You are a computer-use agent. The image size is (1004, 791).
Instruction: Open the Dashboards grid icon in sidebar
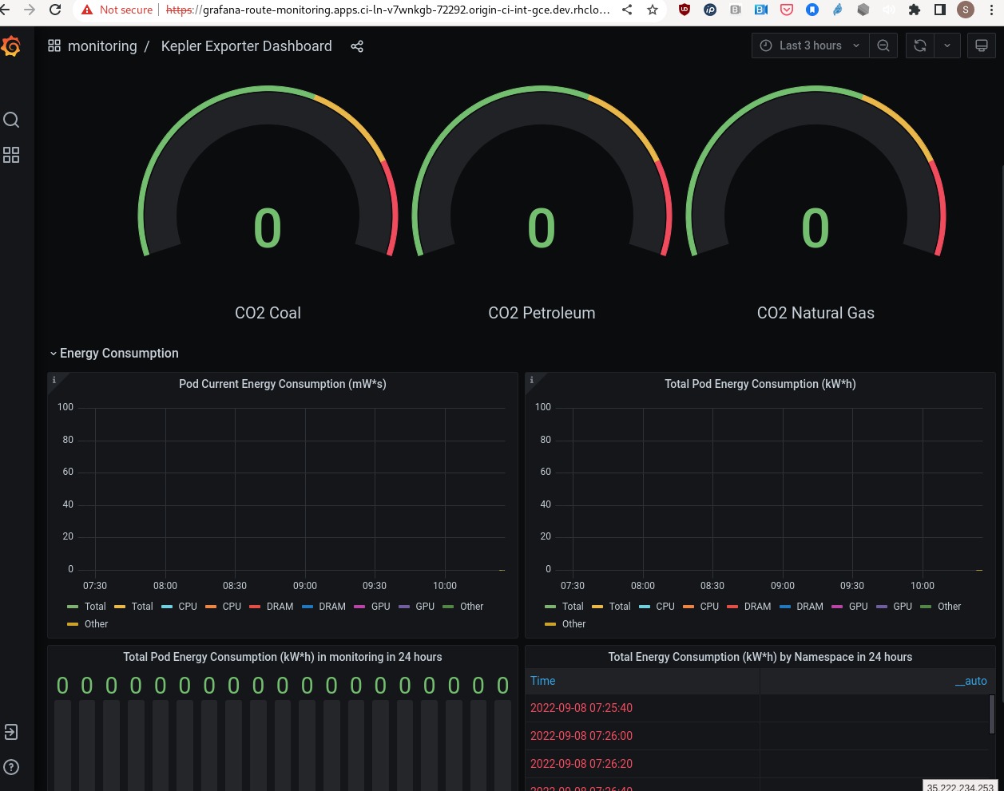11,155
